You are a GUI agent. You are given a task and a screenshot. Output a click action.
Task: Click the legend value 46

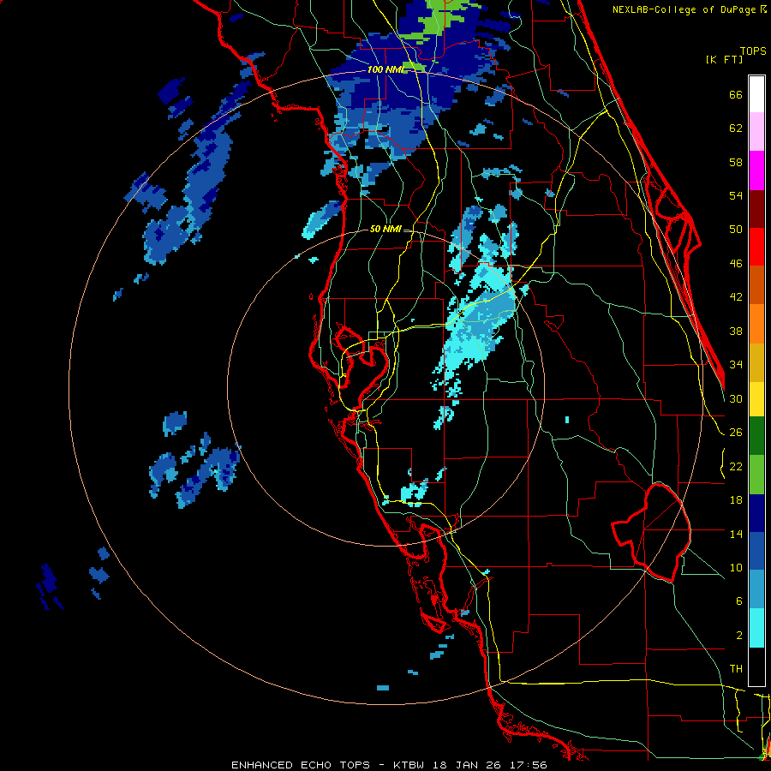736,264
